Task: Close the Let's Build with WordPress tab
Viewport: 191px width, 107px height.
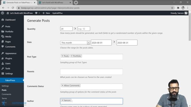Action: pyautogui.click(x=70, y=3)
